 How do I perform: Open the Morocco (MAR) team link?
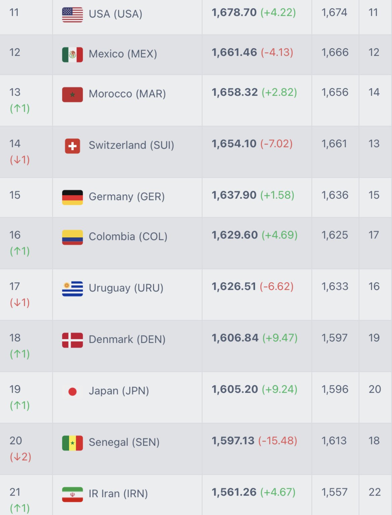(x=127, y=94)
